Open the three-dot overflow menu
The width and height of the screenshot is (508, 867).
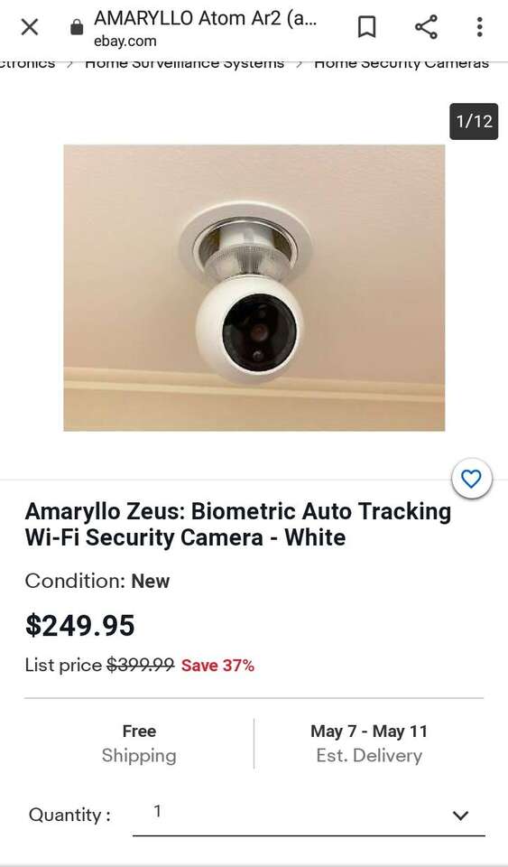(x=479, y=26)
